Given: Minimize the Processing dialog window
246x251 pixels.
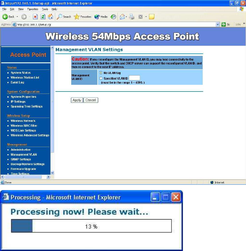Looking at the screenshot, I should click(155, 197).
